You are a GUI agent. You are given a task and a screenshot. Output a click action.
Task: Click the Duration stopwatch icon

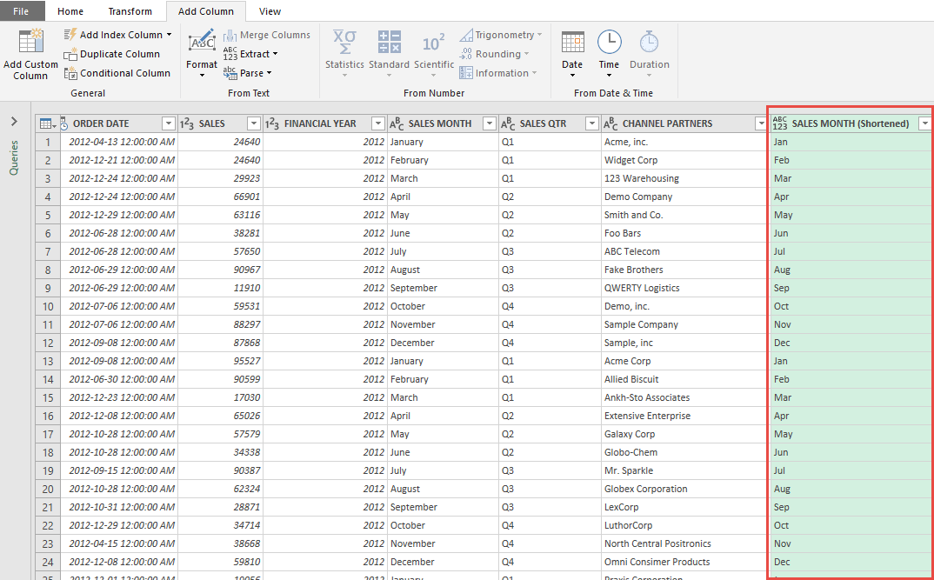coord(649,43)
